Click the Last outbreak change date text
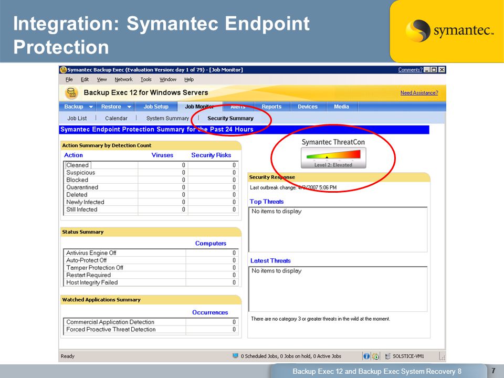Image resolution: width=504 pixels, height=378 pixels. [293, 187]
